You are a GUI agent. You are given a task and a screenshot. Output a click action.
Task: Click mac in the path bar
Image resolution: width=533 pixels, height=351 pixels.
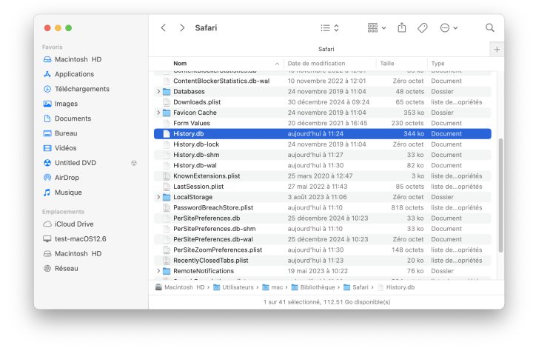pyautogui.click(x=272, y=287)
